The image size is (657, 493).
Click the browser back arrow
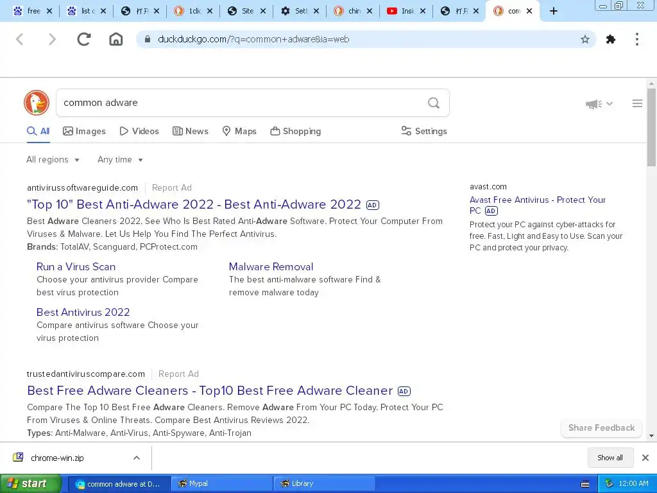[x=19, y=39]
